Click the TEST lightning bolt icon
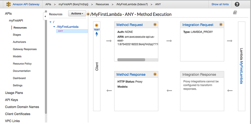 click(x=97, y=34)
